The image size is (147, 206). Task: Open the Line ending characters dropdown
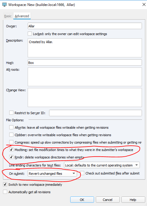pyautogui.click(x=102, y=165)
